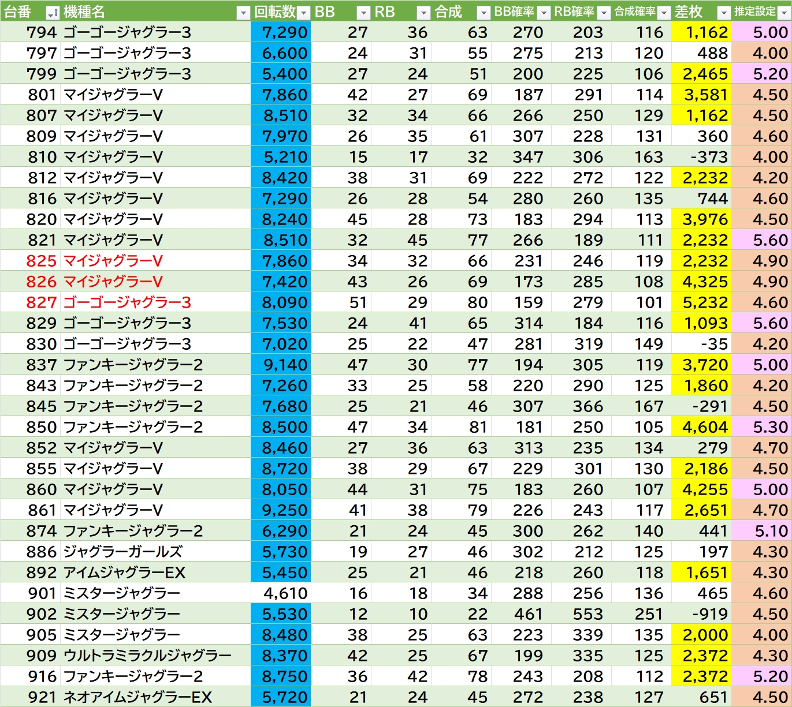Click the ネオアイムジャグラーEX cell
This screenshot has width=792, height=707.
138,697
